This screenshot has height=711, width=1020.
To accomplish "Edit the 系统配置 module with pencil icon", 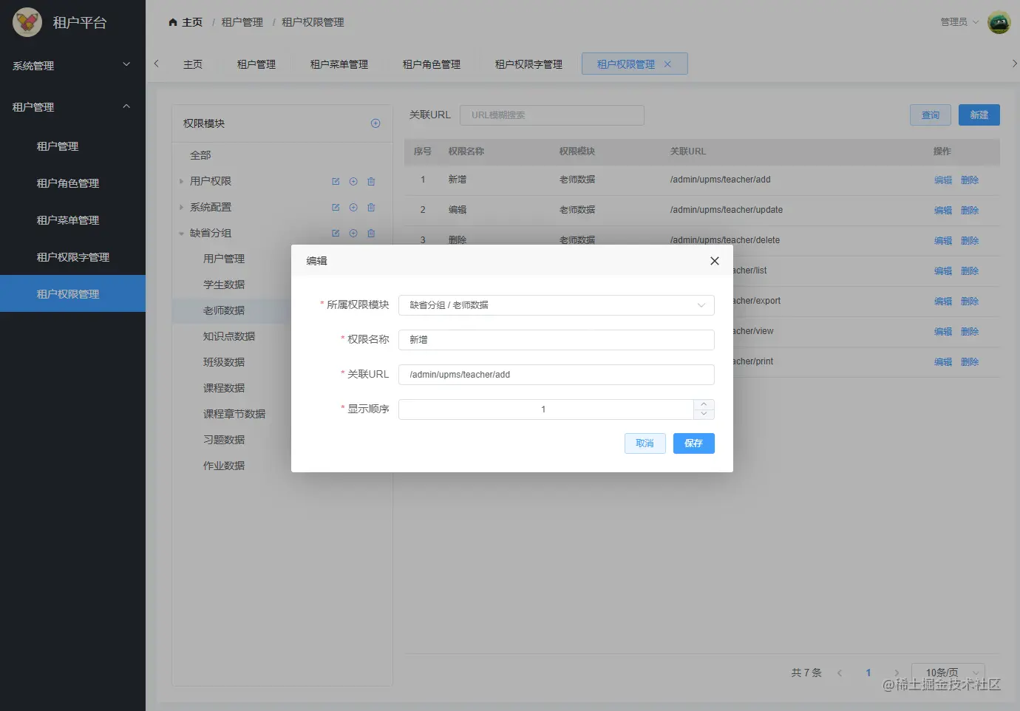I will pos(336,207).
